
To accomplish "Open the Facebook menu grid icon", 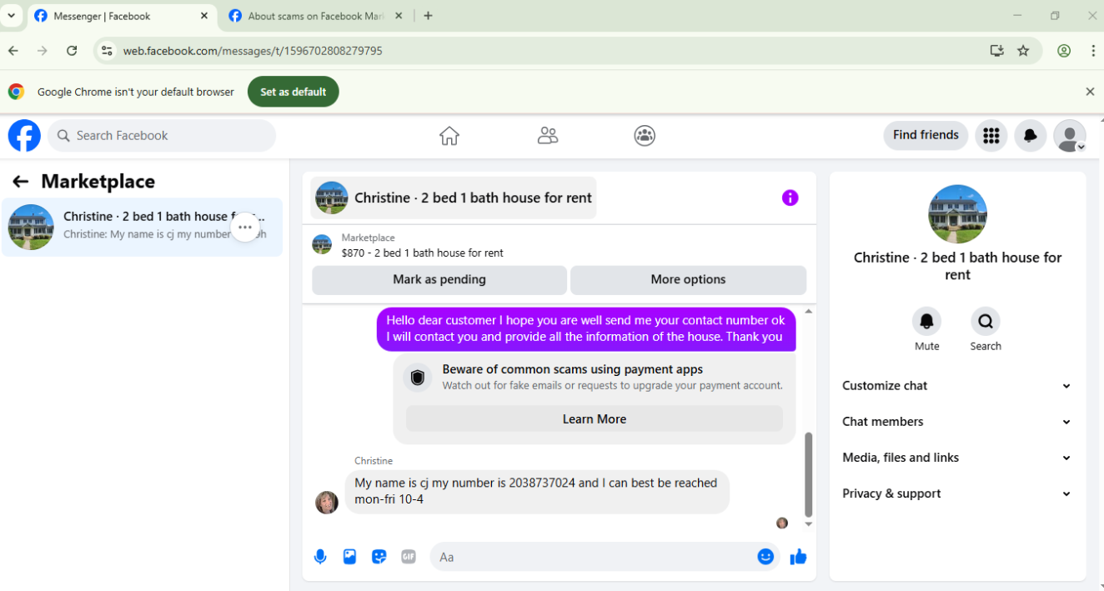I will [x=991, y=135].
